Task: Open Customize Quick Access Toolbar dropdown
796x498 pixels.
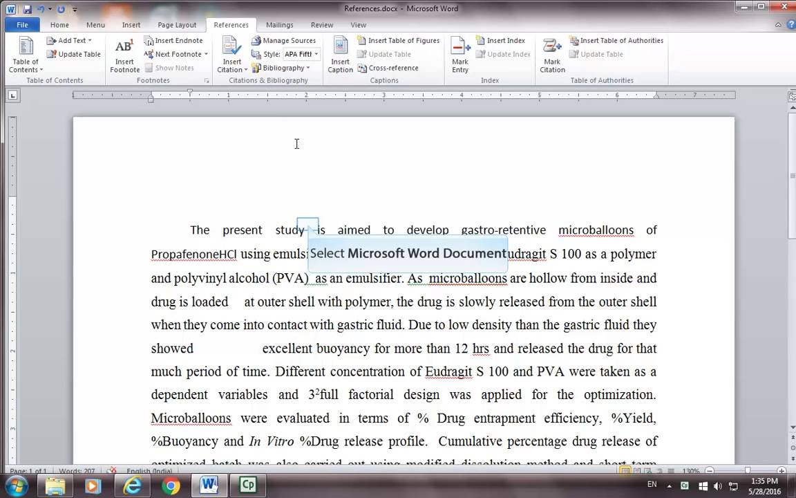Action: [x=75, y=9]
